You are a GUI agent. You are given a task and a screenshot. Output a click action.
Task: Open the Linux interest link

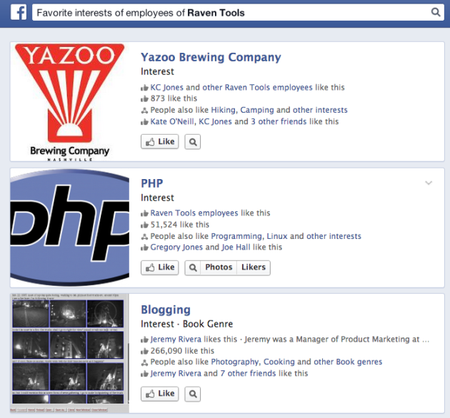pyautogui.click(x=277, y=236)
